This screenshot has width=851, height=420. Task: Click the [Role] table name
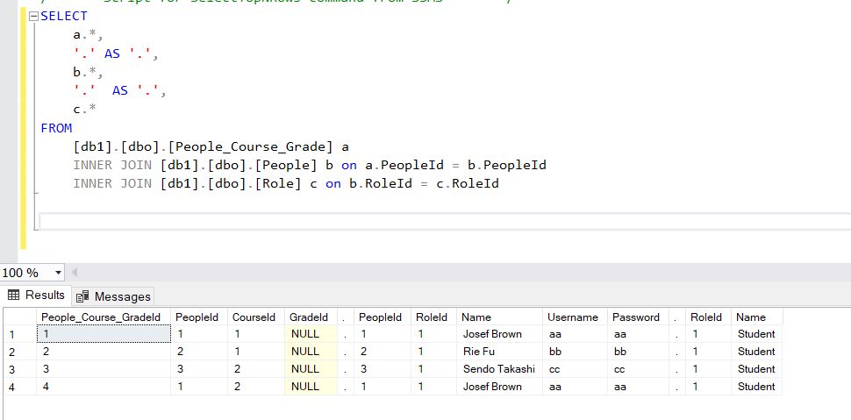coord(278,183)
